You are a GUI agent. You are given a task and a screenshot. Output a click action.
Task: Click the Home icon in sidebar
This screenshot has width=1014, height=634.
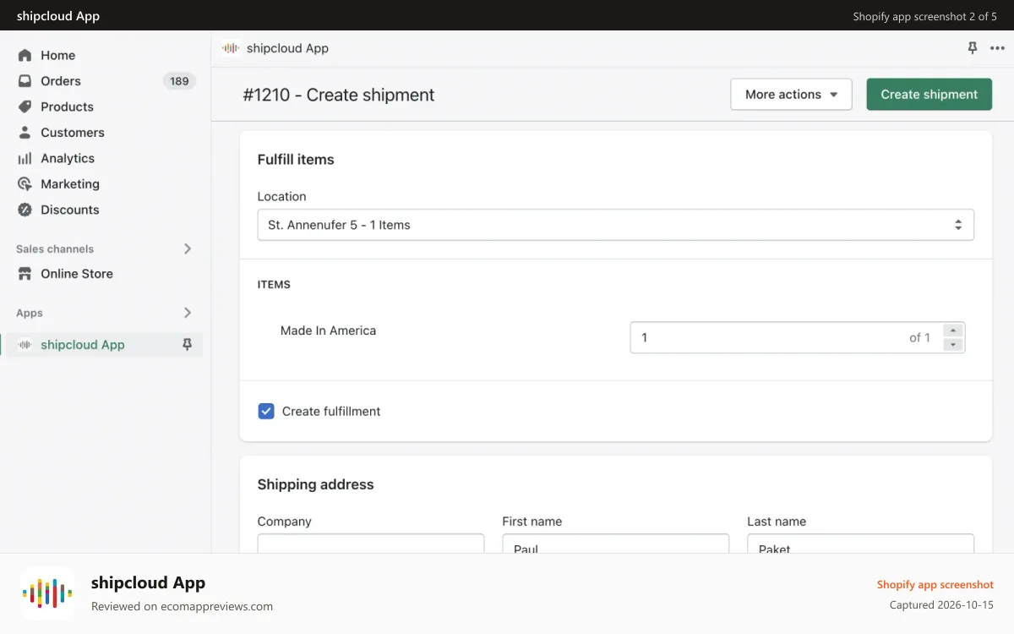[25, 55]
